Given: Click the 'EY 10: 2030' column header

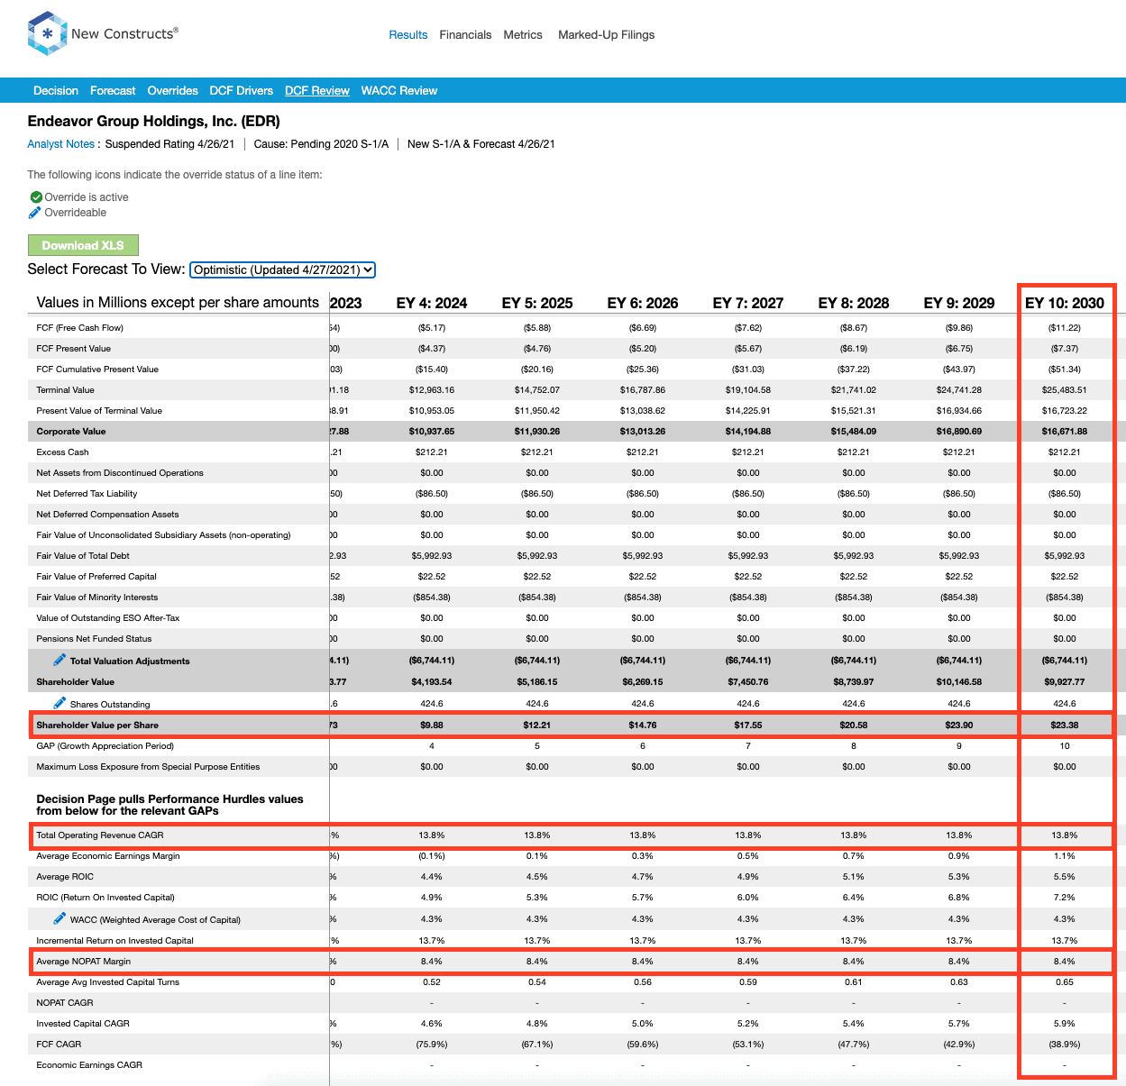Looking at the screenshot, I should point(1065,303).
